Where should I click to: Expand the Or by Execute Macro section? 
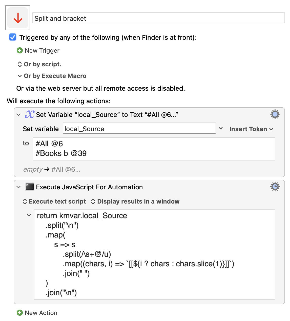click(x=20, y=76)
